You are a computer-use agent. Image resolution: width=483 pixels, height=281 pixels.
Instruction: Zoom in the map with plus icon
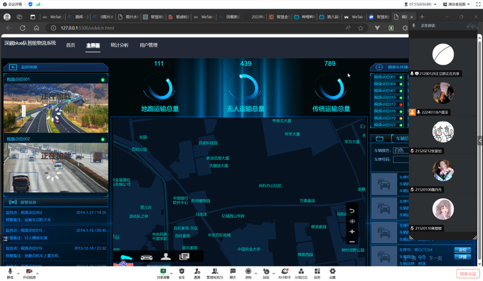(x=352, y=231)
